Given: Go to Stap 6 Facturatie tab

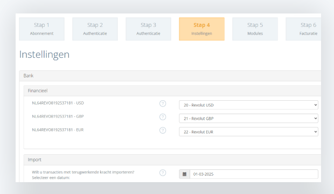Looking at the screenshot, I should 303,29.
